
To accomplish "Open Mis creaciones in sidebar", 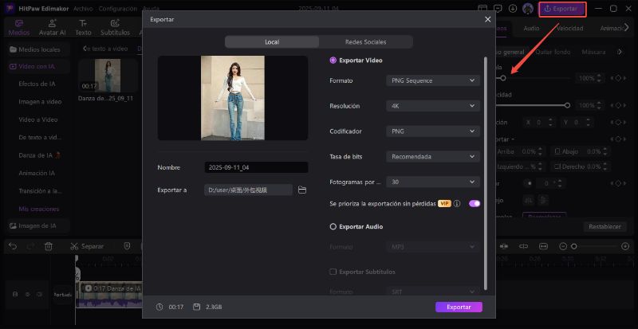I will pos(39,209).
